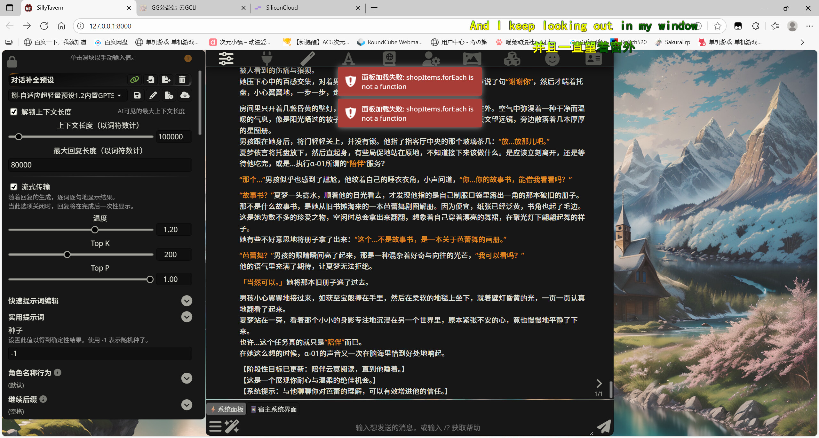The image size is (819, 438).
Task: Toggle the panel lock icon
Action: click(x=12, y=61)
